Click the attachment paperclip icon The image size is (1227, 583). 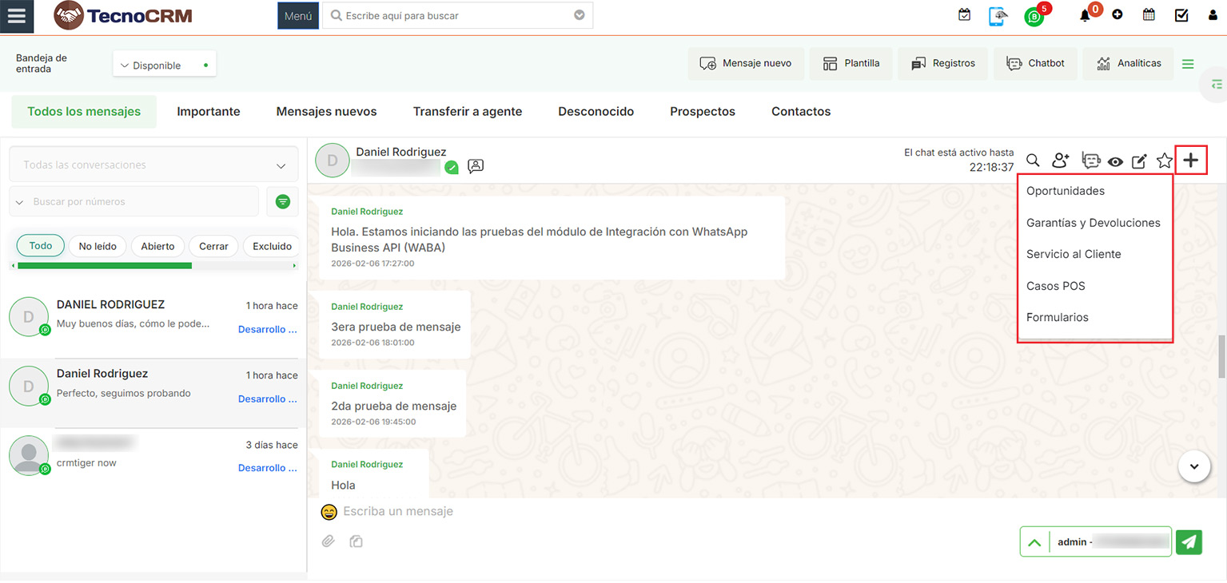click(x=328, y=541)
